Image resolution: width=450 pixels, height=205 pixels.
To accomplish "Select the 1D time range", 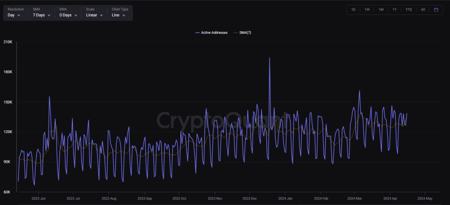I will [x=353, y=10].
